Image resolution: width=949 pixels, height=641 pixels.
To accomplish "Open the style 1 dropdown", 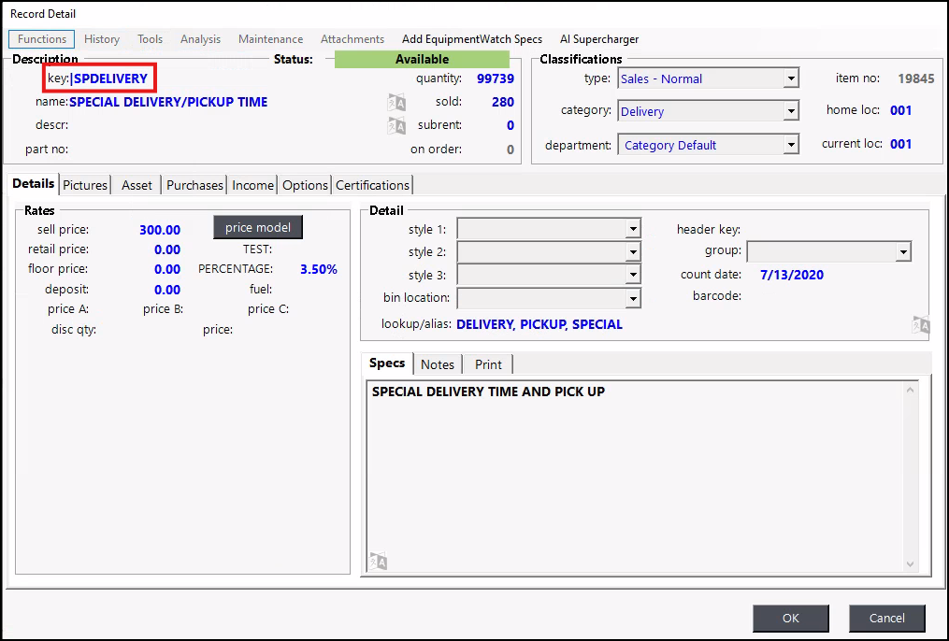I will coord(633,229).
